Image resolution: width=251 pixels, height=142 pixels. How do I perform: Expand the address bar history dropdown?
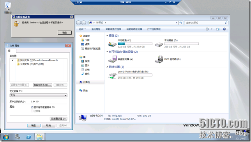pyautogui.click(x=177, y=23)
